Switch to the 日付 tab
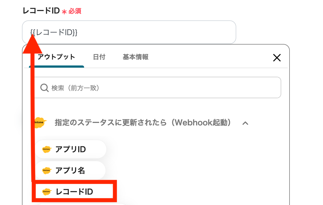Screen dimensions: 323x205 pos(99,57)
